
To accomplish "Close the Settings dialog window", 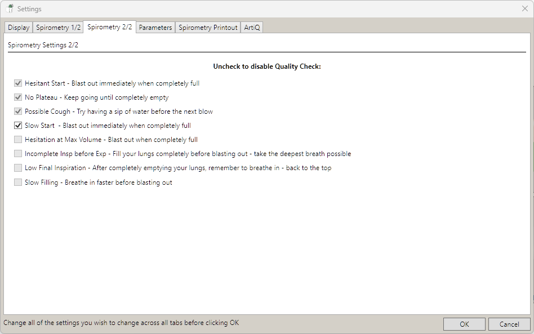I will coord(524,9).
